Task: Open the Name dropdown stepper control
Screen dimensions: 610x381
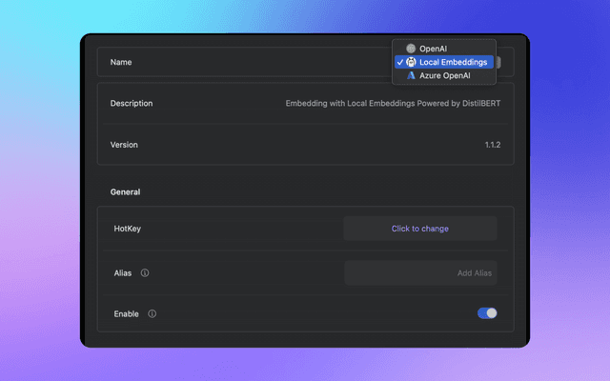Action: point(498,62)
